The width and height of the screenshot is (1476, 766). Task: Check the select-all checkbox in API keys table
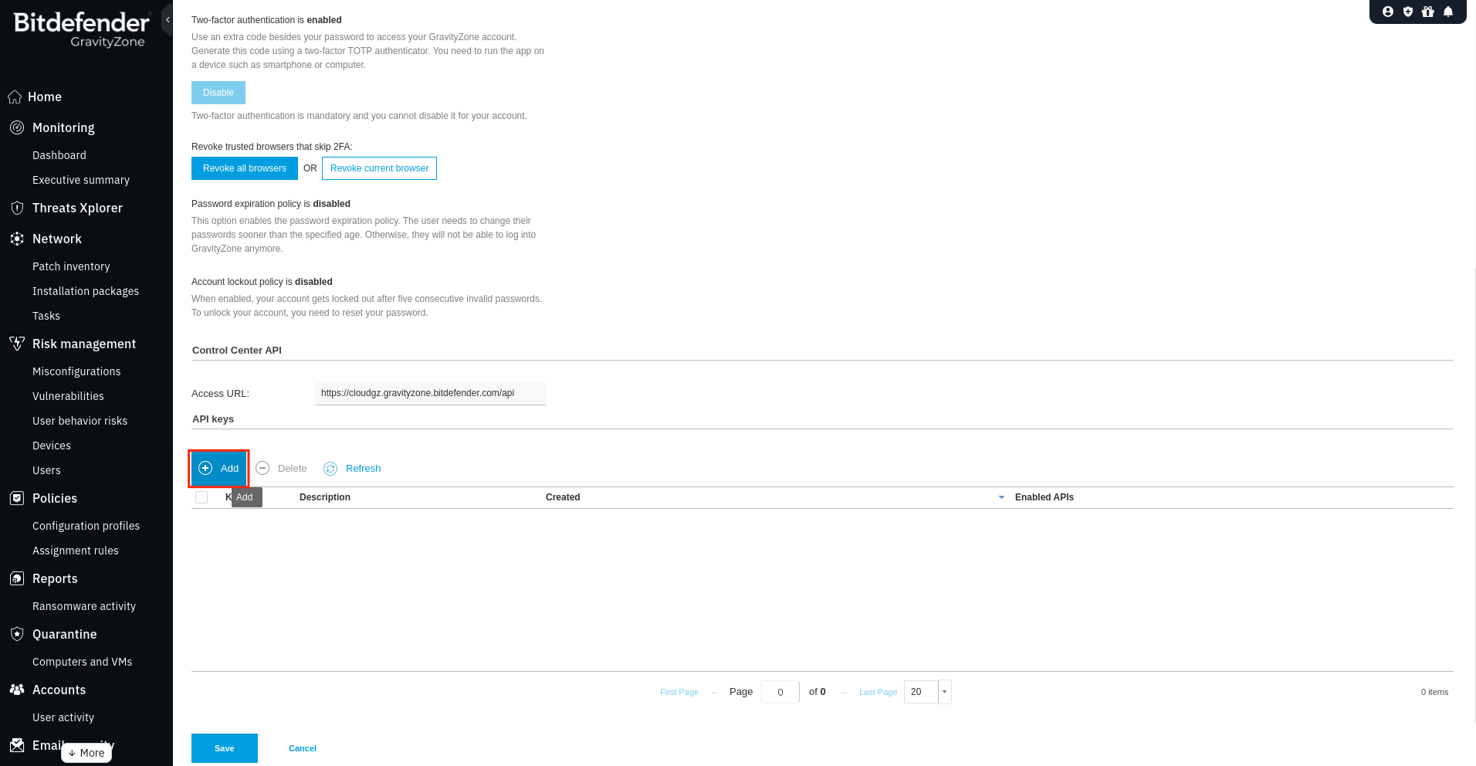pyautogui.click(x=201, y=497)
